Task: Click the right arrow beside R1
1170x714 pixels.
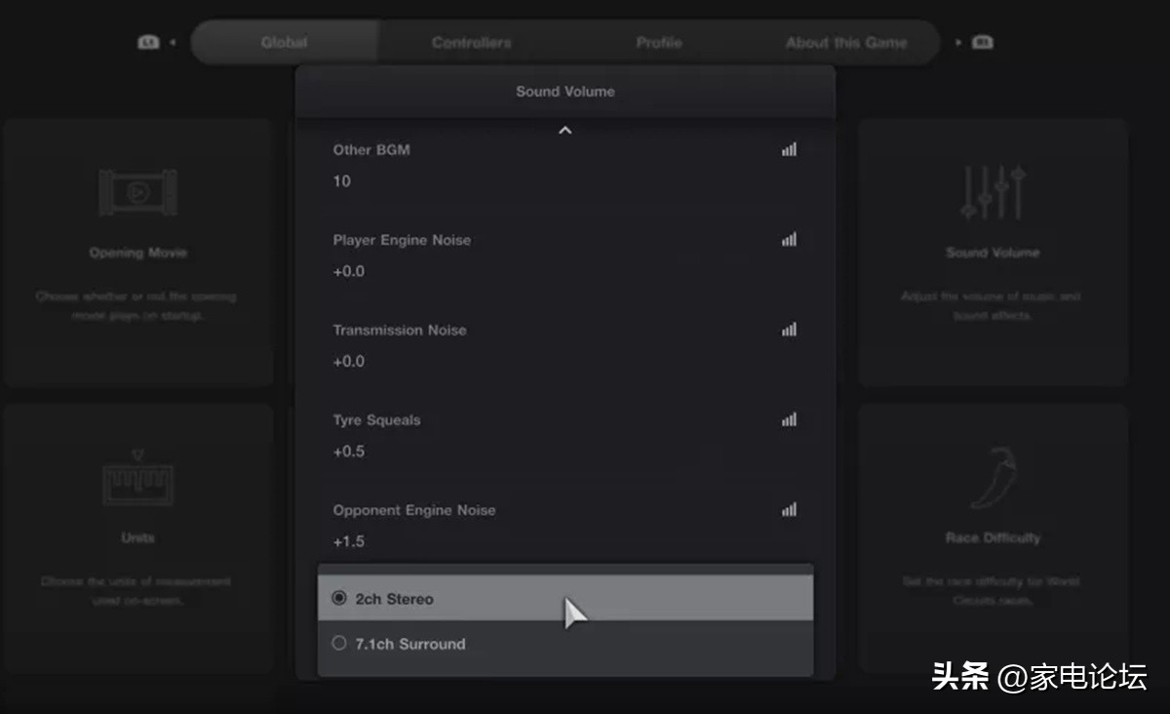Action: pos(958,43)
